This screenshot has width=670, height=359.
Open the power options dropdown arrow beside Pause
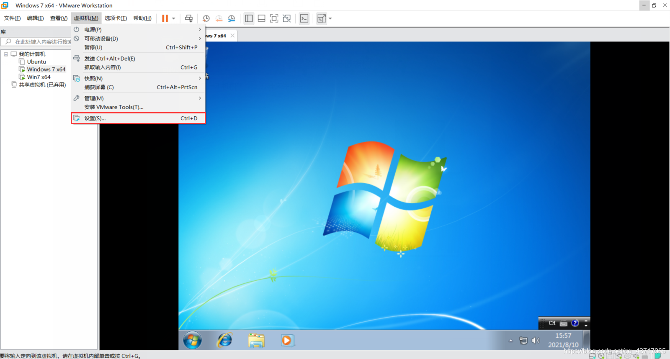(173, 18)
